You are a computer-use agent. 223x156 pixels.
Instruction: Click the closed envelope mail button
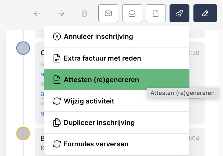[x=108, y=13]
